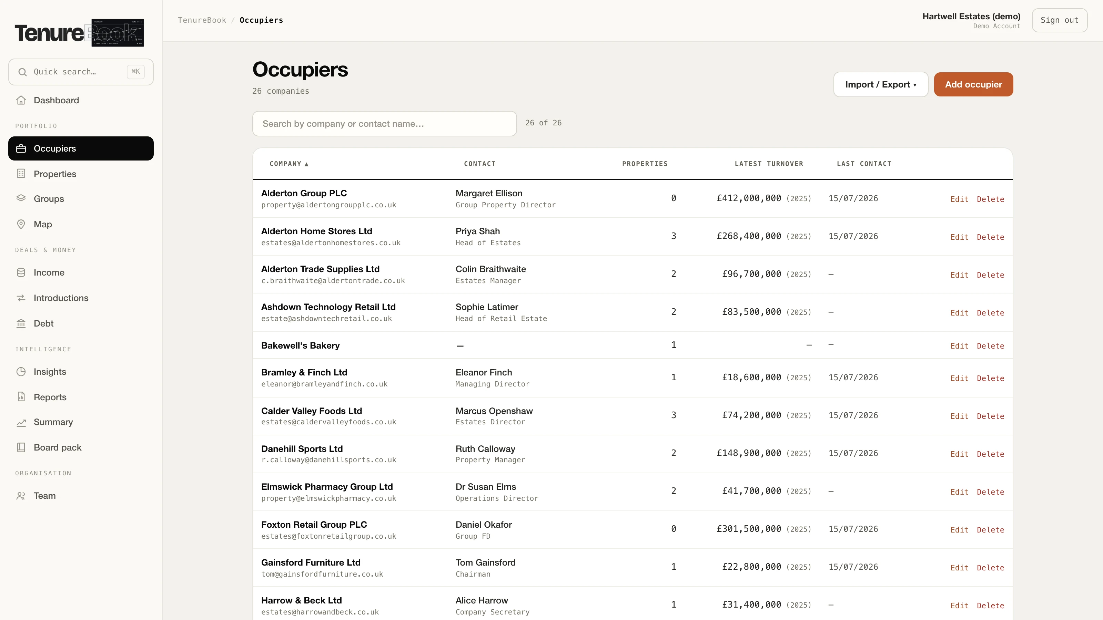Delete the Calder Valley Foods Ltd row
1103x620 pixels.
990,416
